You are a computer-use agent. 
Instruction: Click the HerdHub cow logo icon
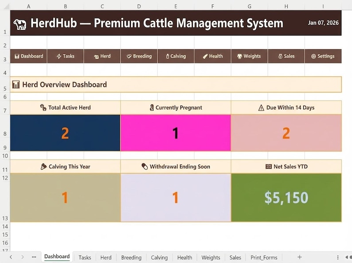(20, 24)
